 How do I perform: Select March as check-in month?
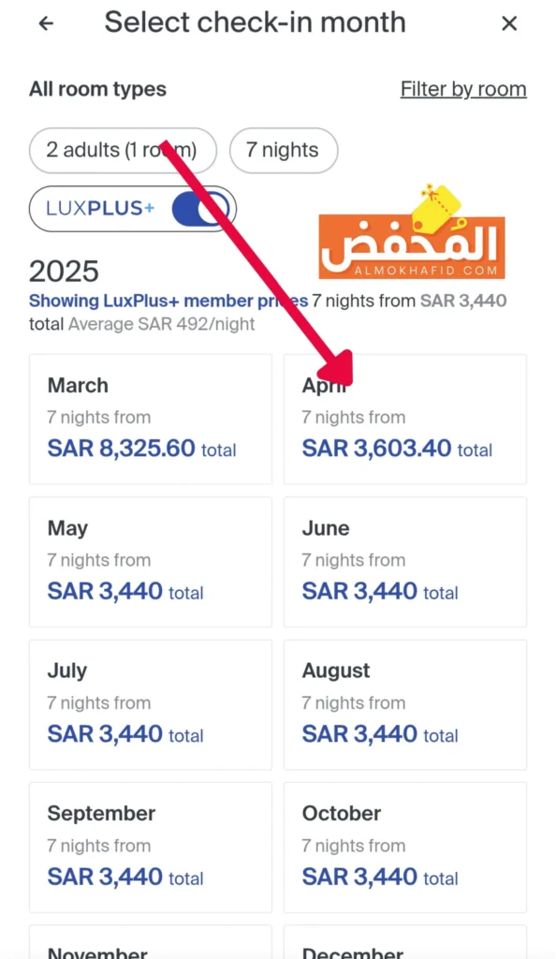point(151,419)
